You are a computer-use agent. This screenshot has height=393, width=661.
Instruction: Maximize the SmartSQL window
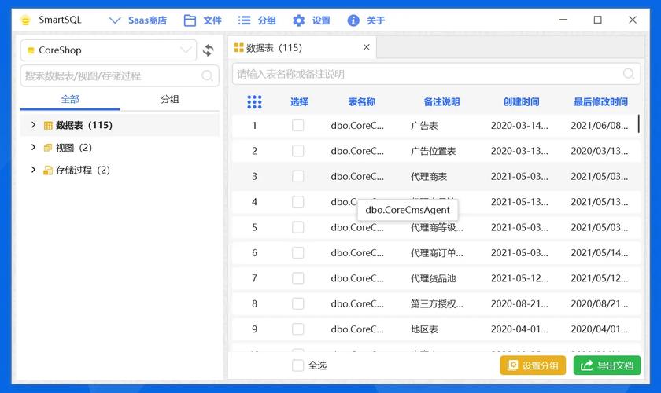598,20
